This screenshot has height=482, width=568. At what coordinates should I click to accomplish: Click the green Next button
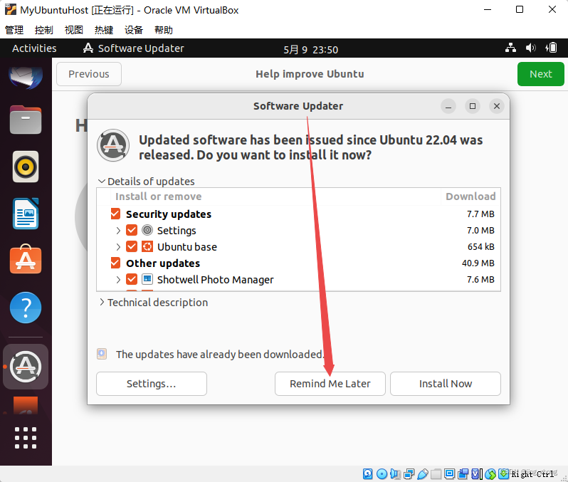click(540, 74)
